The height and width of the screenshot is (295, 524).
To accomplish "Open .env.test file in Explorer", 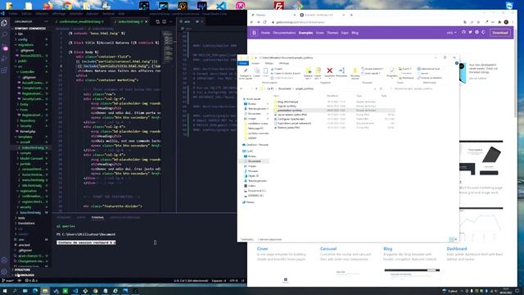I will [x=24, y=245].
